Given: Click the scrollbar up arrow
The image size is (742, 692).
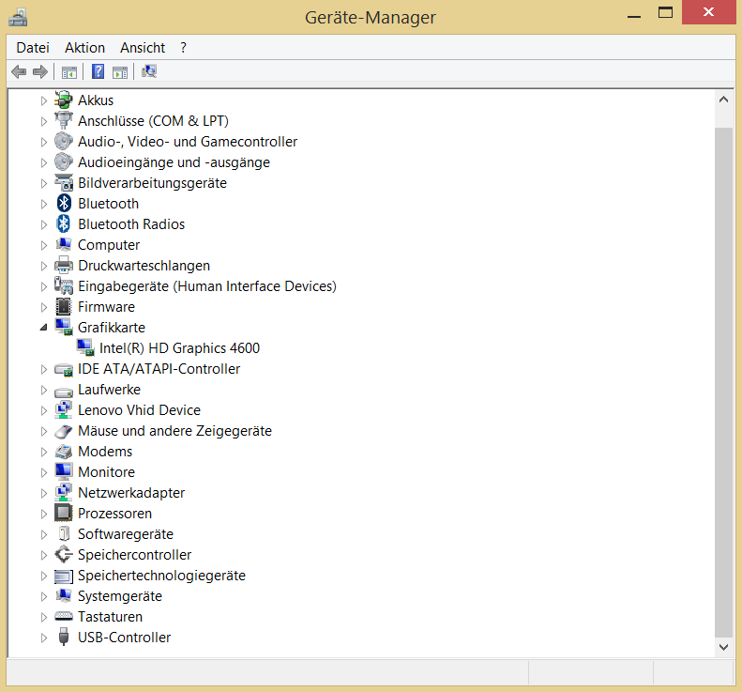Looking at the screenshot, I should [723, 100].
